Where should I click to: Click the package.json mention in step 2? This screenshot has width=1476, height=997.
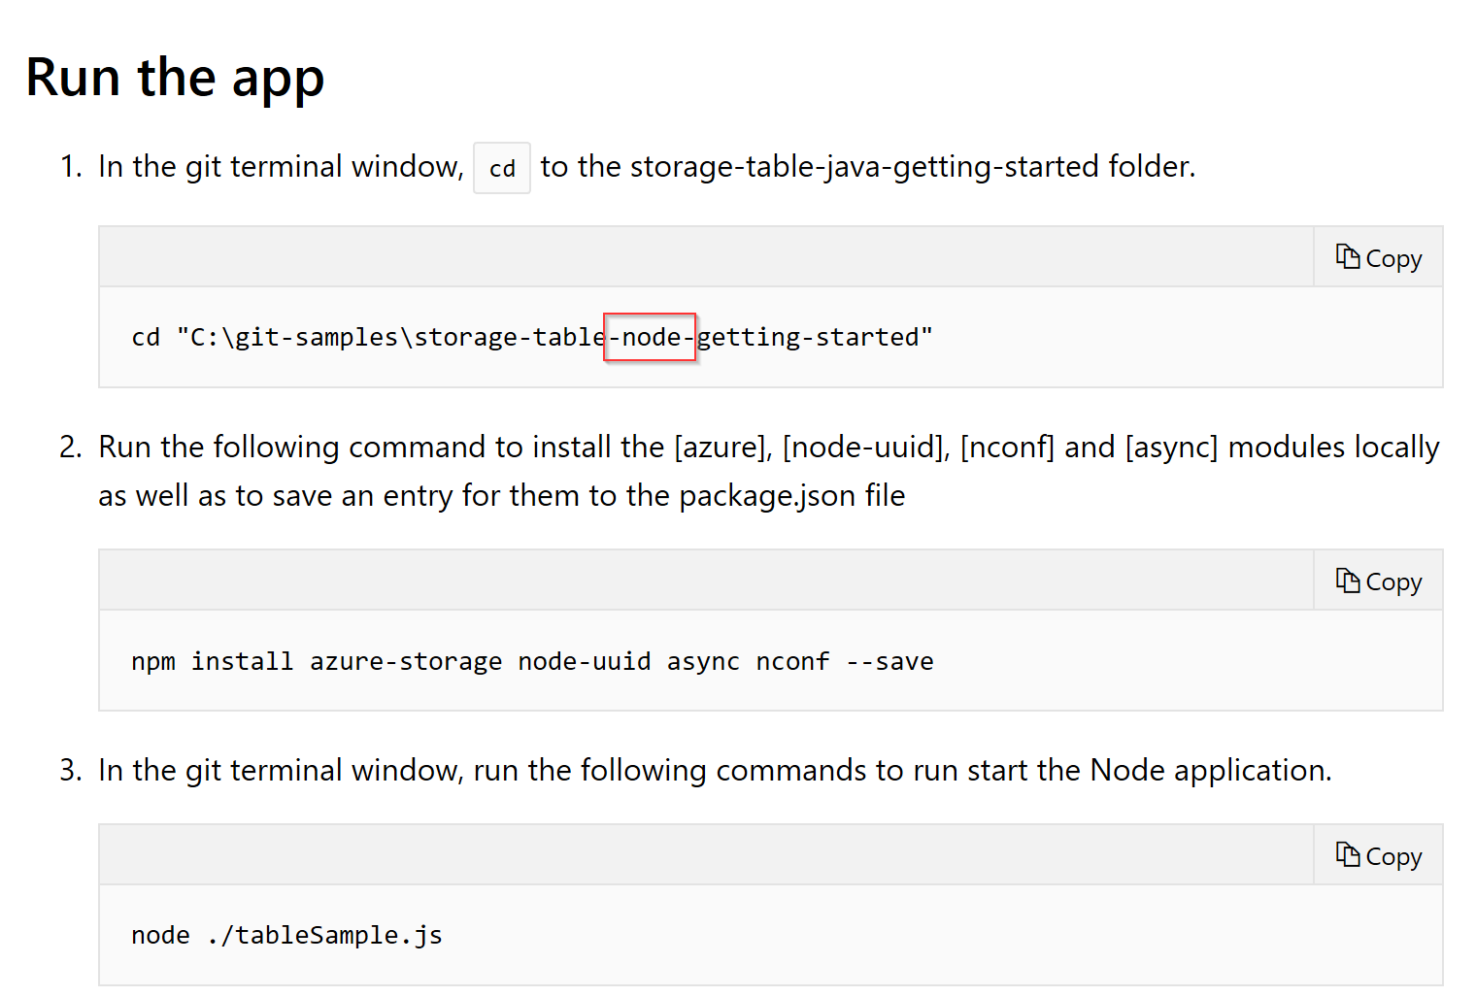[x=767, y=495]
